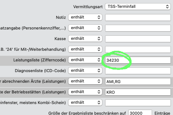Click the Mit-/Weiterbehandlung text field
The image size is (173, 115).
138,50
